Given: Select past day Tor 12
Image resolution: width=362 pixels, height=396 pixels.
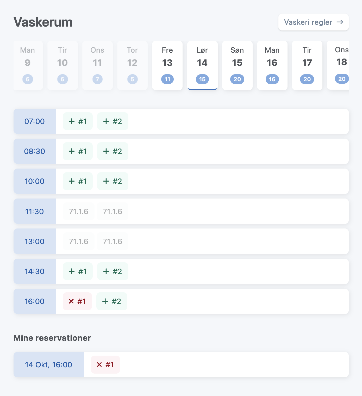Looking at the screenshot, I should pos(132,65).
